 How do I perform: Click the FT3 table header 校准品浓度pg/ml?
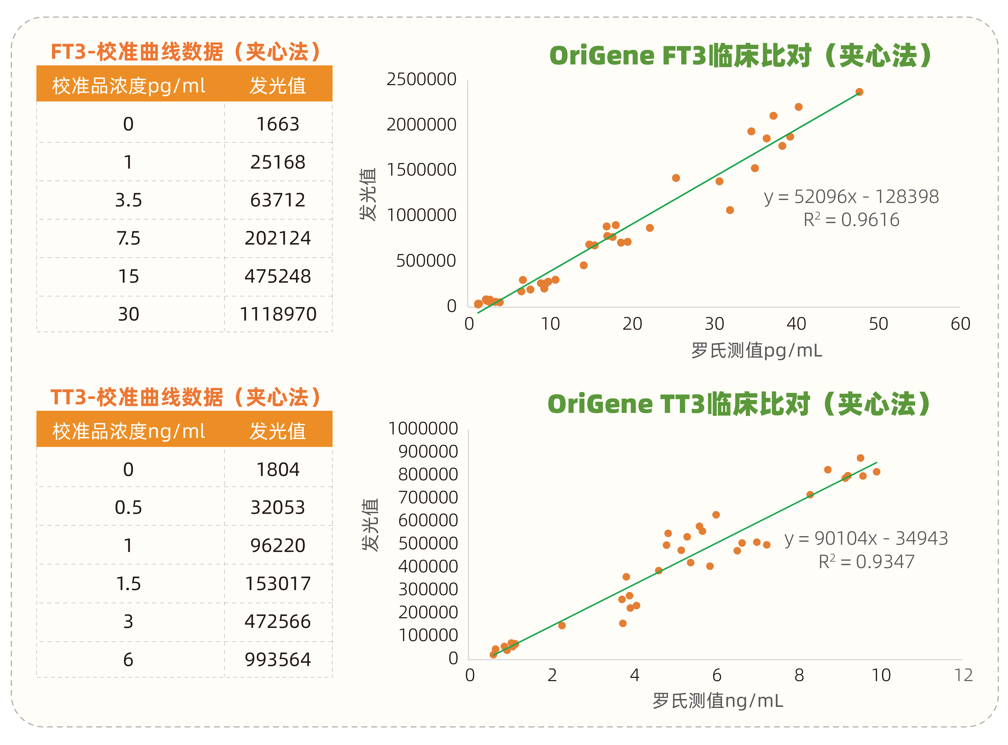coord(129,85)
